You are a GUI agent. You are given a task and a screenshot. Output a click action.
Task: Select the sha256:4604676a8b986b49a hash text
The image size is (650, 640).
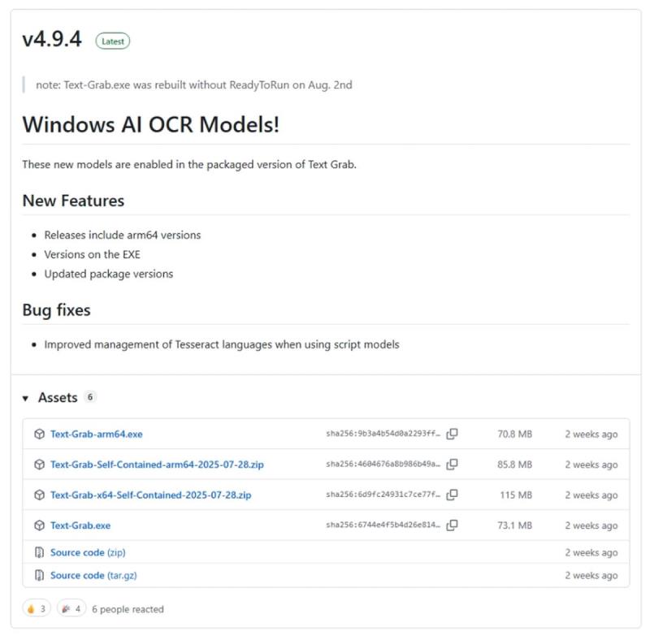click(383, 465)
